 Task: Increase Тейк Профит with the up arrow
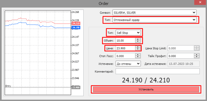point(197,55)
